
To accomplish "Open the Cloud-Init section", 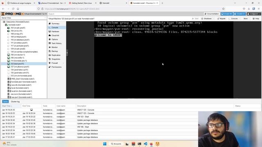I will [x=55, y=36].
